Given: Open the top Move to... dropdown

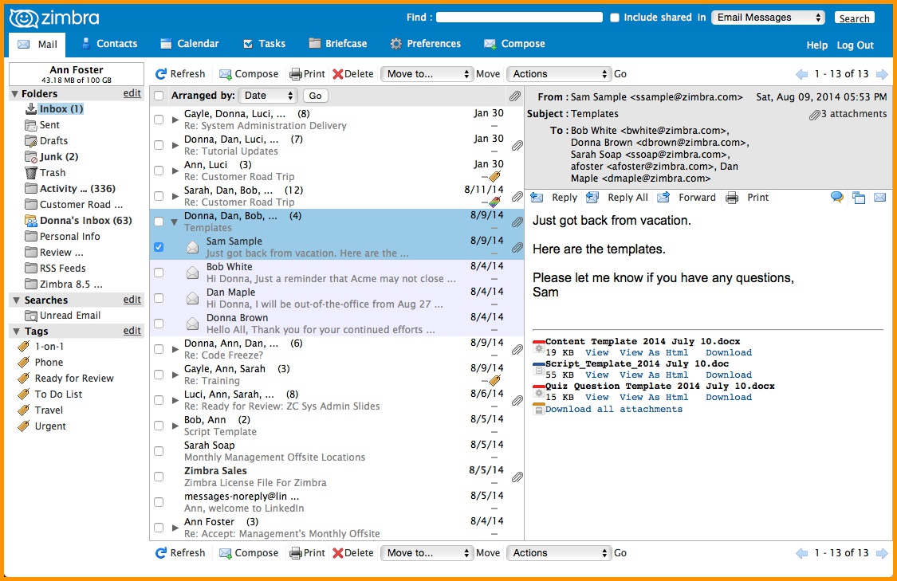Looking at the screenshot, I should tap(427, 74).
